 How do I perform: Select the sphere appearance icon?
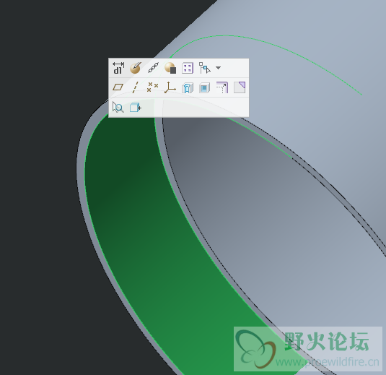click(x=170, y=68)
